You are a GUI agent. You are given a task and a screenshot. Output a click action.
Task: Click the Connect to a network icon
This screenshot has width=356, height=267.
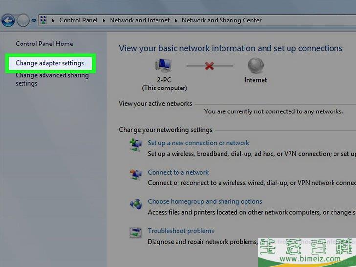pos(135,174)
